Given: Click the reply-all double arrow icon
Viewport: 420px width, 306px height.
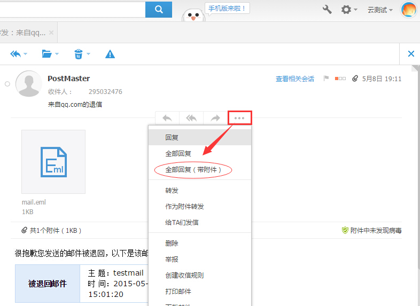Looking at the screenshot, I should click(x=191, y=118).
